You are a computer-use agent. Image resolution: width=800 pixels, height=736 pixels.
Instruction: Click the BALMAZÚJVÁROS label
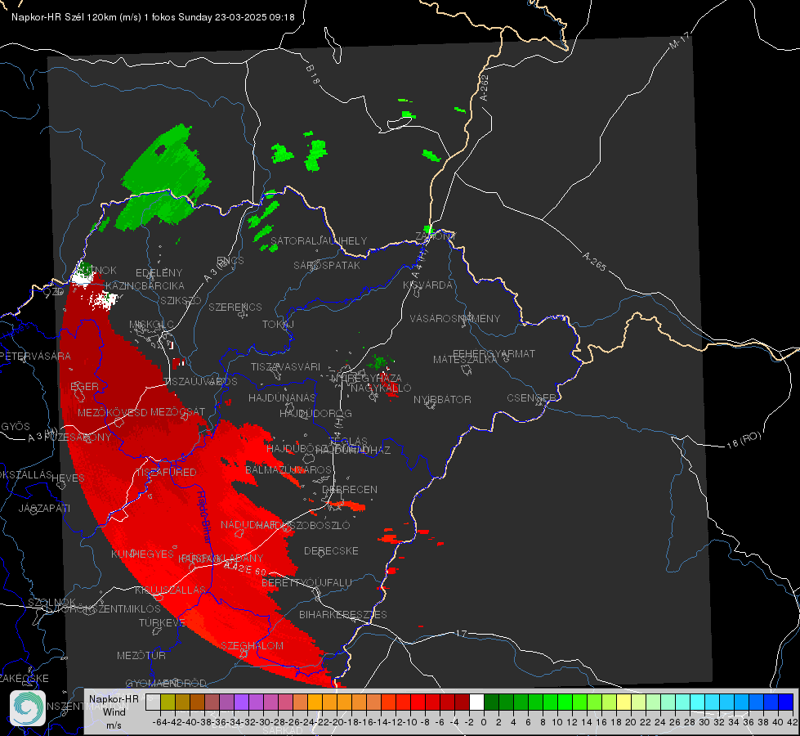click(288, 469)
